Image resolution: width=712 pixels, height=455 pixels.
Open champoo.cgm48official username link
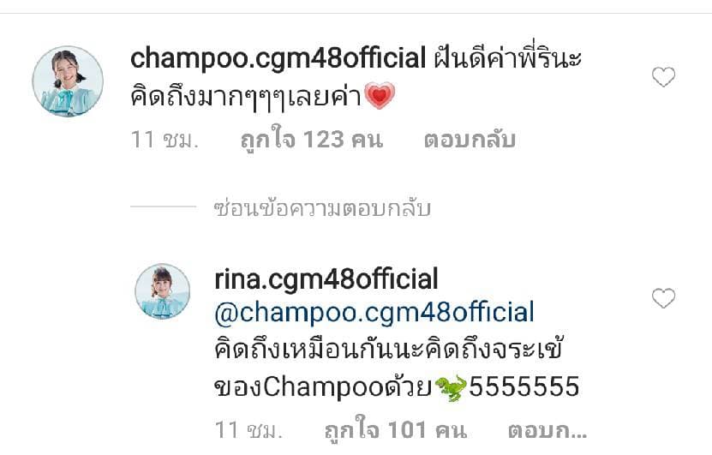pos(278,58)
